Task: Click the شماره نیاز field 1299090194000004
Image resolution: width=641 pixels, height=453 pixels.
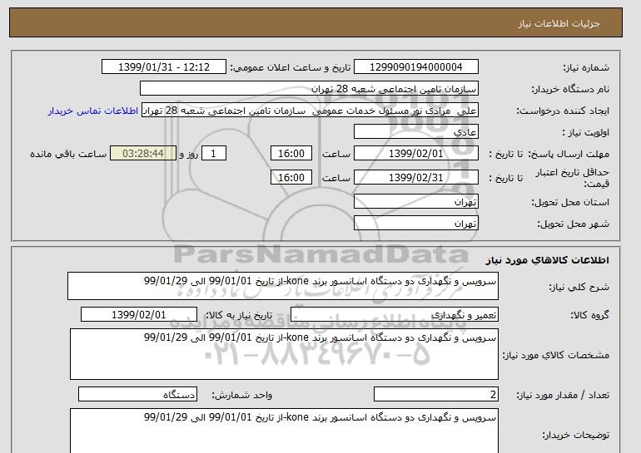Action: [415, 67]
